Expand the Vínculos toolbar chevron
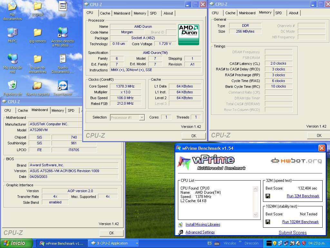Viewport: 330px width, 248px height. point(240,242)
